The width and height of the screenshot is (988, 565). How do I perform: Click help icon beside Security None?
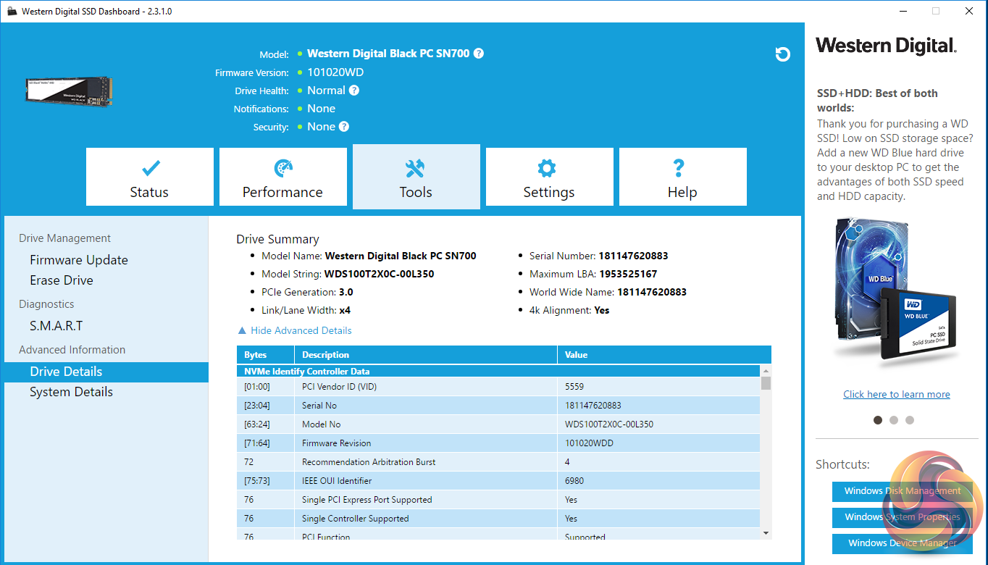coord(344,127)
